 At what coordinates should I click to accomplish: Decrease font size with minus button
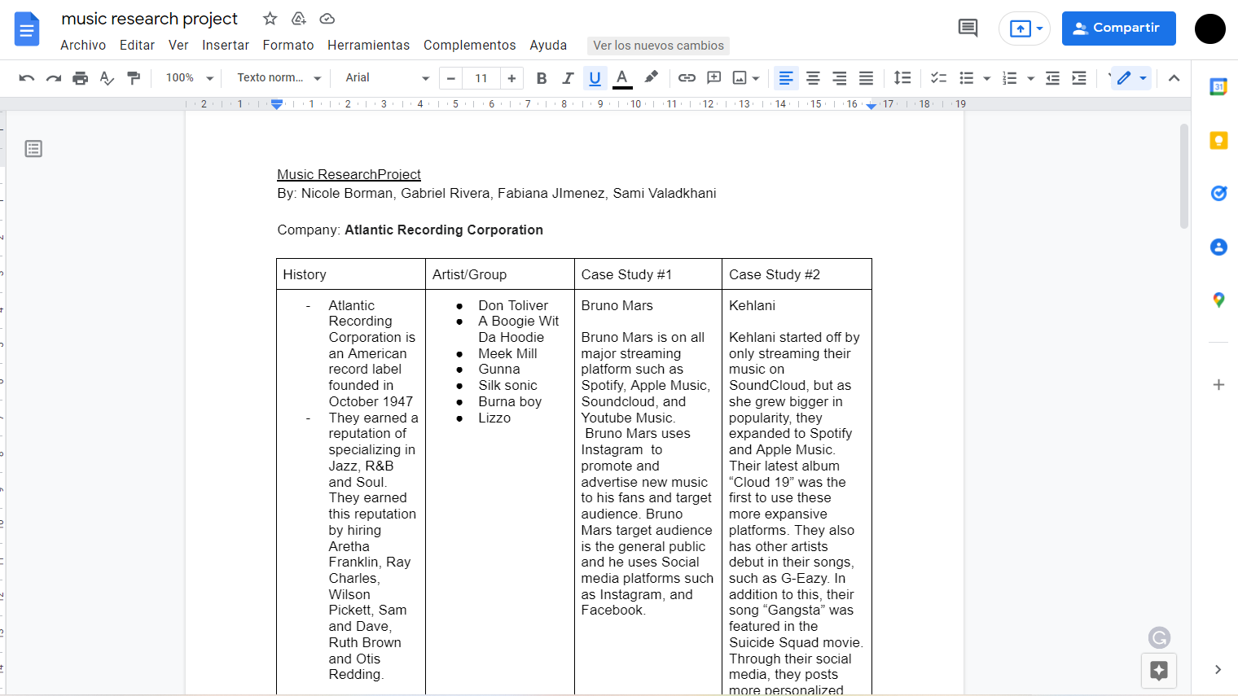point(451,78)
